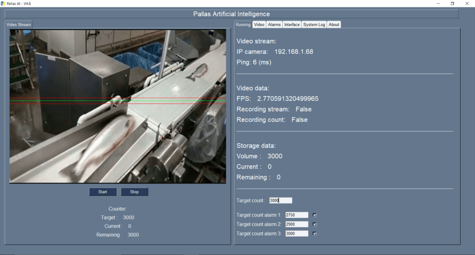Click the Target count input field
The image size is (475, 255).
[x=281, y=201]
